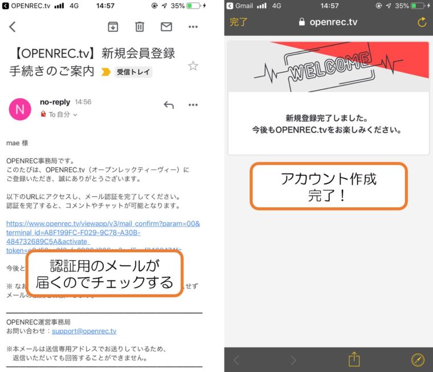The width and height of the screenshot is (433, 372).
Task: Tap the browser forward arrow in bottom bar
Action: (x=293, y=360)
